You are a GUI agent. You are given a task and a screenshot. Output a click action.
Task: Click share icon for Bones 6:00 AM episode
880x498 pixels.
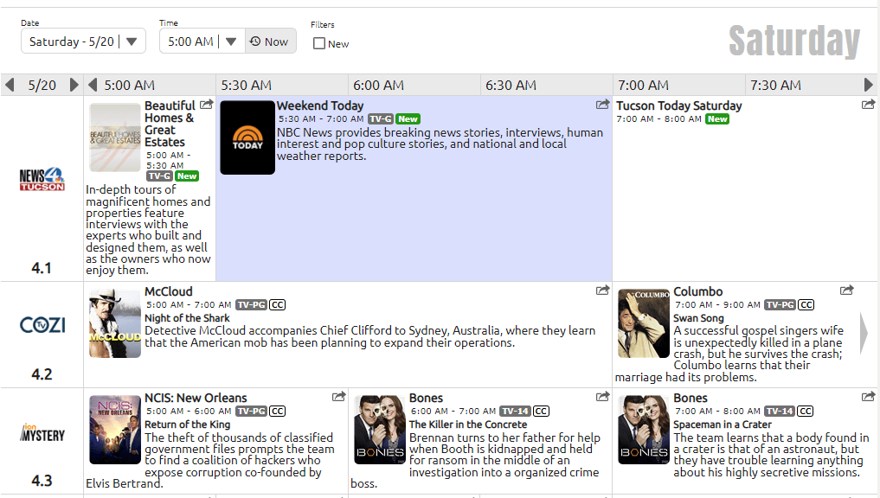tap(603, 397)
